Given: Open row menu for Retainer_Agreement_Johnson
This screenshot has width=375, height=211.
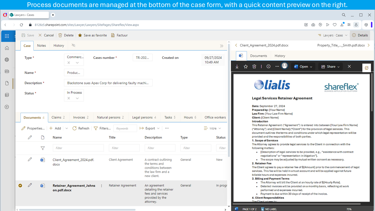Looking at the screenshot, I should pos(102,186).
